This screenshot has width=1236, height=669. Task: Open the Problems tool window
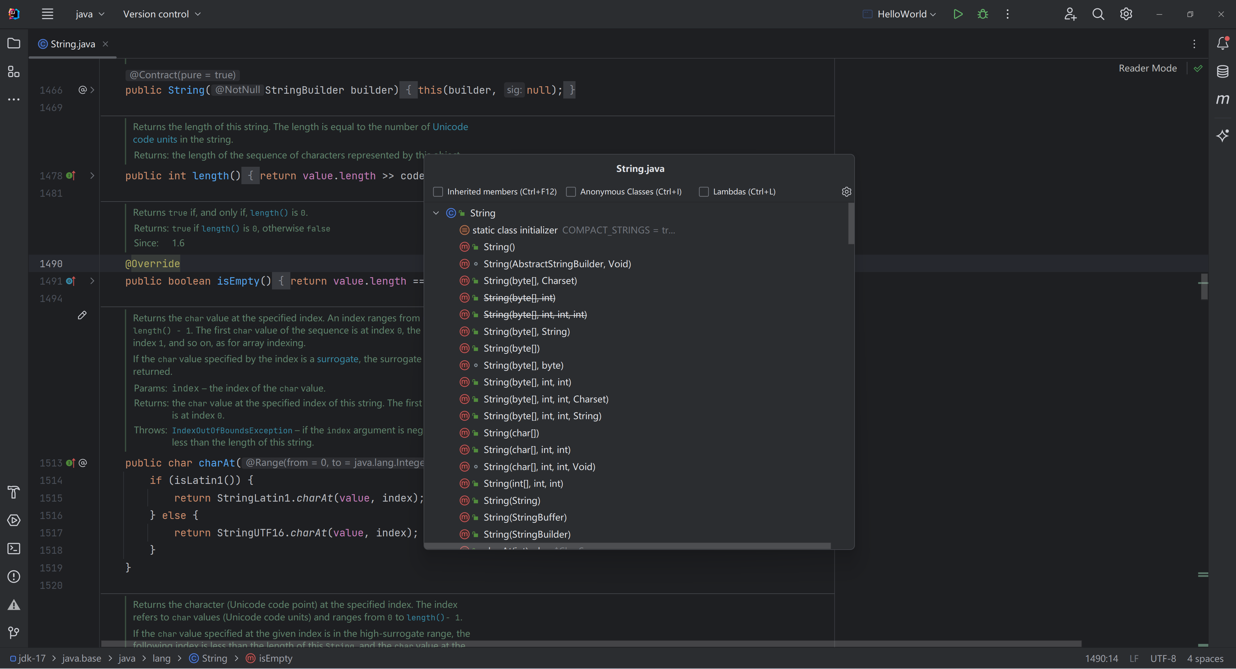pyautogui.click(x=14, y=576)
